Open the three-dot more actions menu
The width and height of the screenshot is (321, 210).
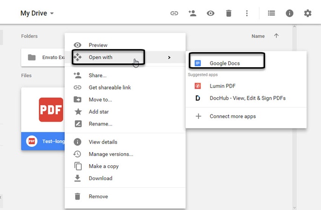tap(247, 13)
